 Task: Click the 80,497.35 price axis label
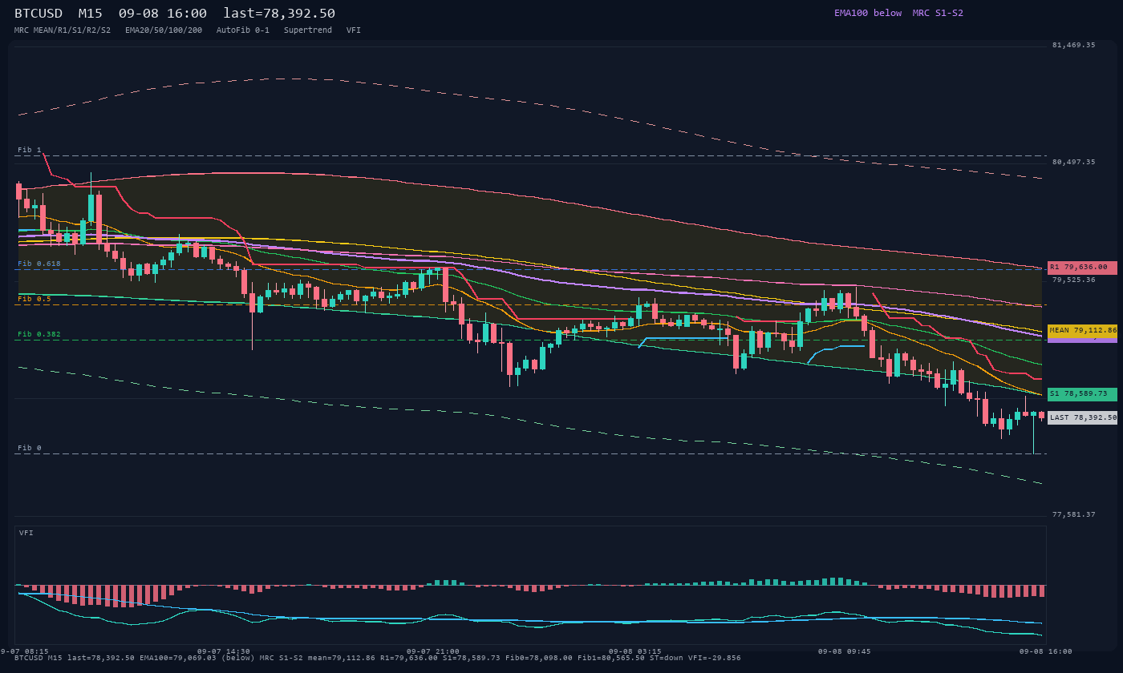point(1073,163)
